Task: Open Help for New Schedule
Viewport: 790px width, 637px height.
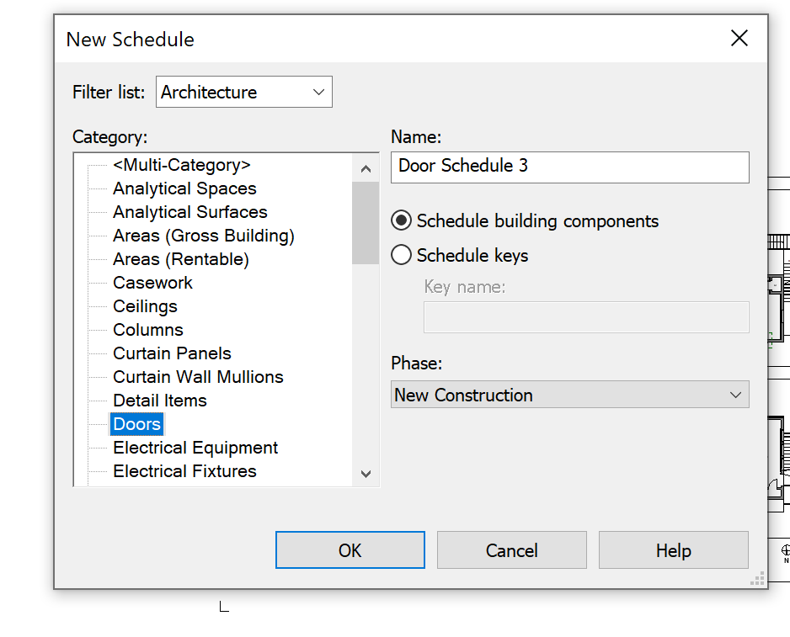Action: [673, 550]
